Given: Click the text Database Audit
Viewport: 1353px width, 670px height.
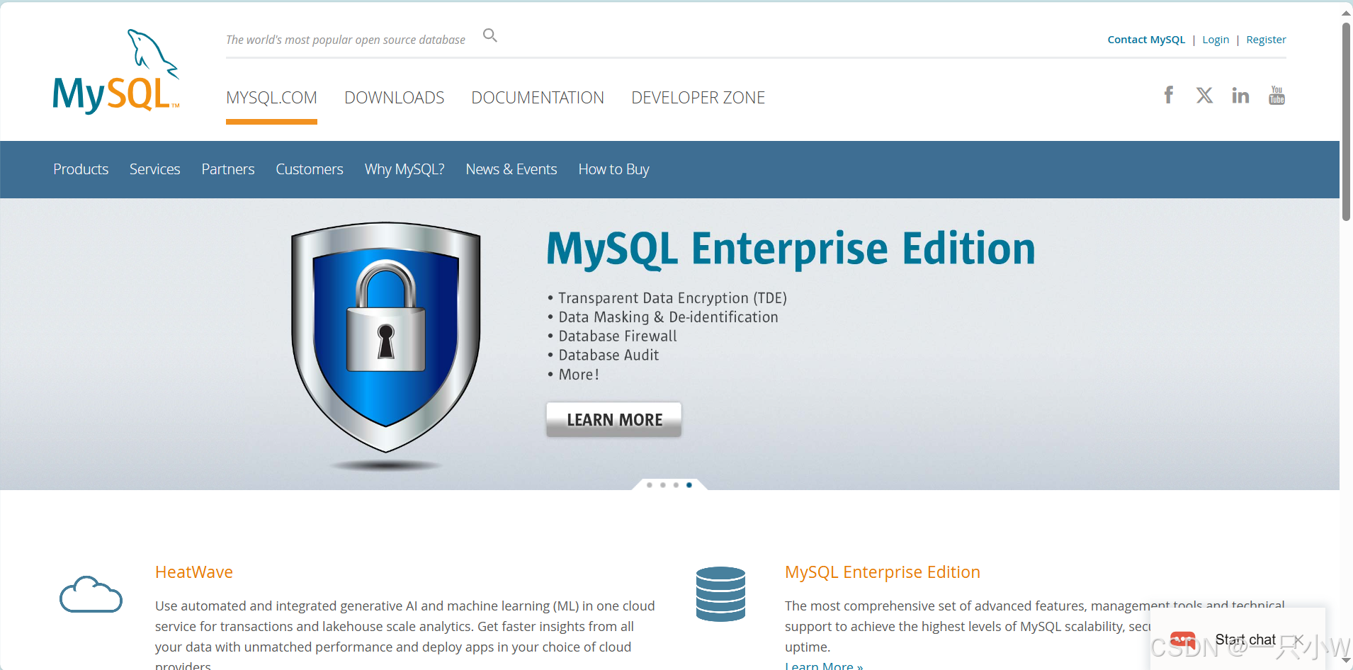Looking at the screenshot, I should [608, 356].
